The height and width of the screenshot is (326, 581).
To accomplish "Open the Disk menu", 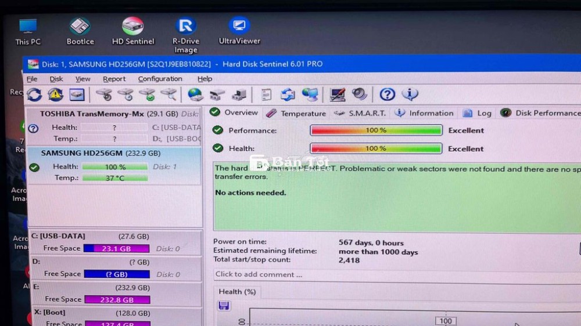I will [56, 79].
